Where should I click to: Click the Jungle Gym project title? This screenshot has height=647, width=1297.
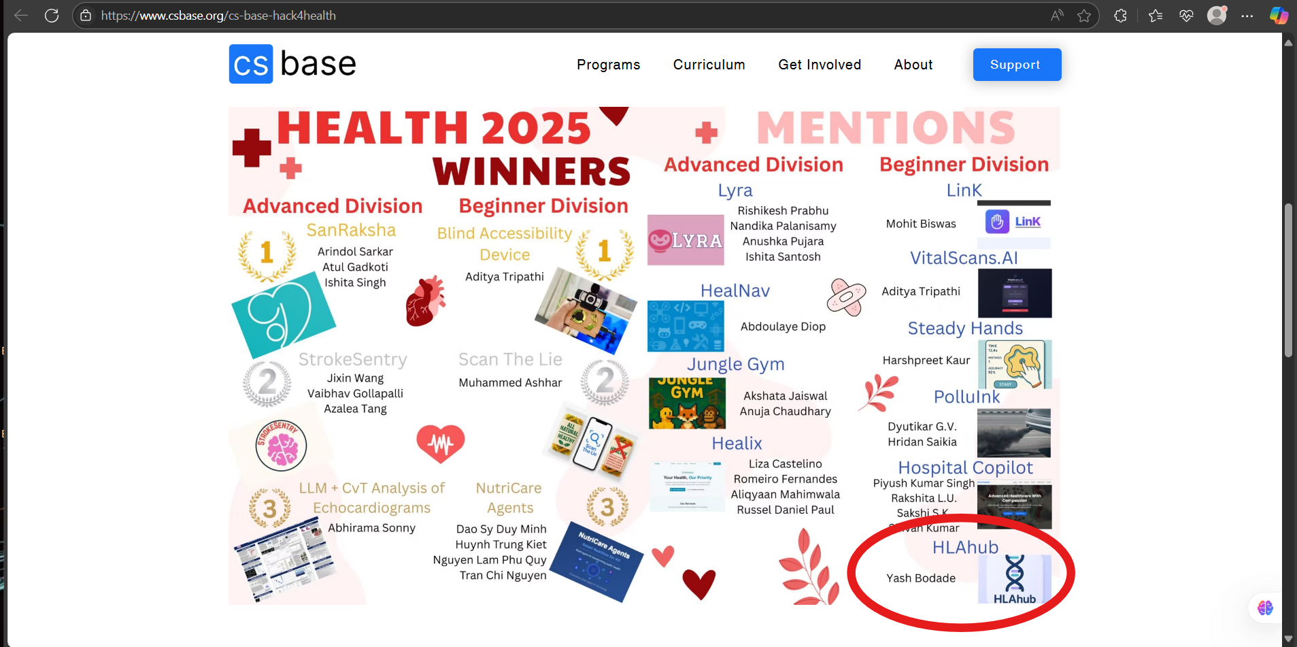tap(736, 365)
